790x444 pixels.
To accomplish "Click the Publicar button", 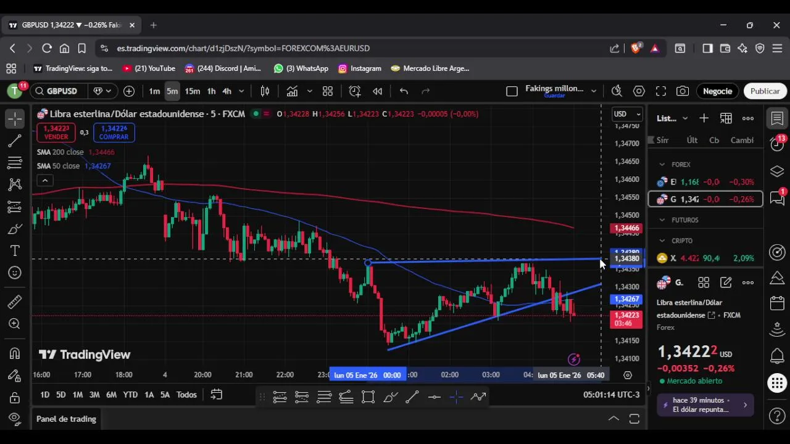I will [x=765, y=91].
